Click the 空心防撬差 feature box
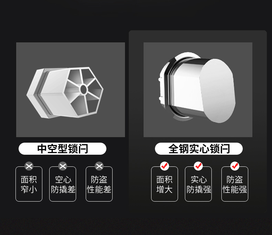 pyautogui.click(x=63, y=184)
